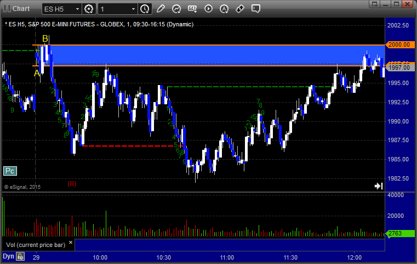This screenshot has width=417, height=264.
Task: Click the 11:00 time axis label
Action: [x=227, y=257]
